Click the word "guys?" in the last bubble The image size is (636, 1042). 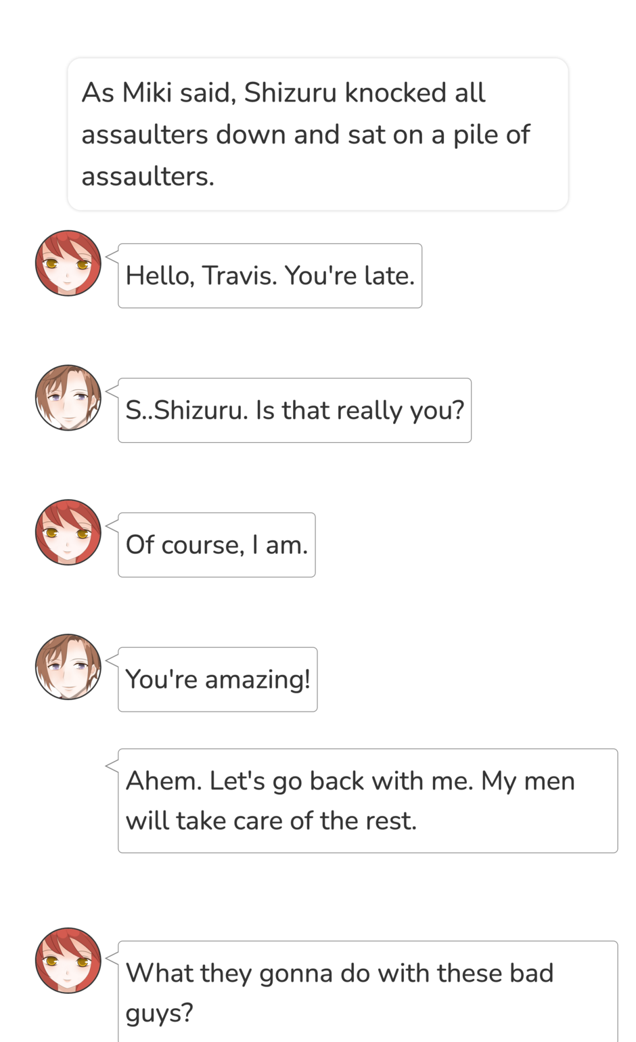click(x=160, y=1014)
